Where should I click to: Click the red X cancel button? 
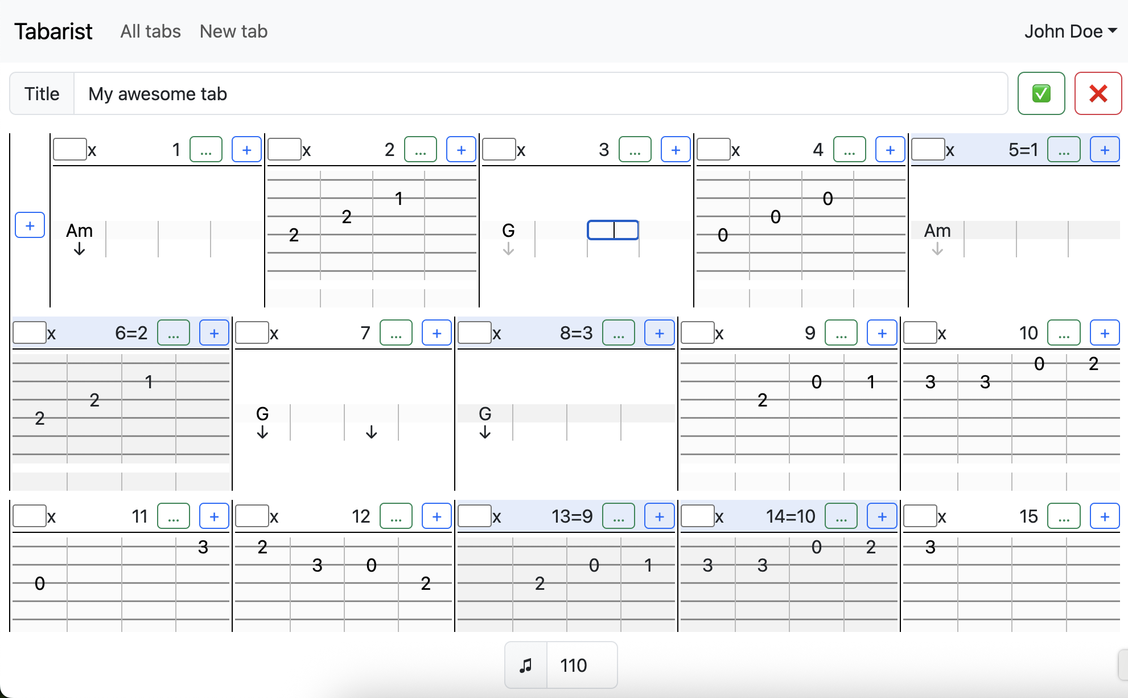[1097, 93]
